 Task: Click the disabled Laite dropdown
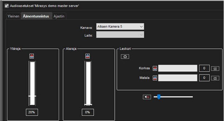tap(120, 35)
